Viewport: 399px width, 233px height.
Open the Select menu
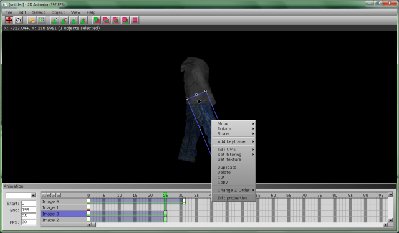(x=39, y=12)
